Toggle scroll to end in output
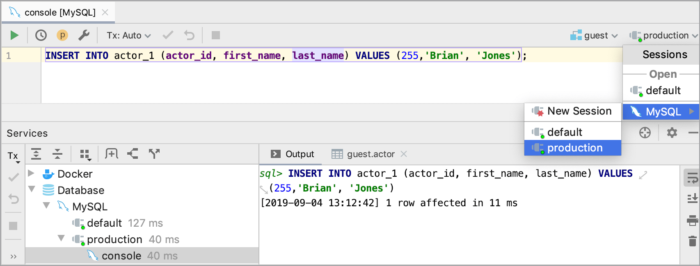This screenshot has width=700, height=266. tap(693, 199)
